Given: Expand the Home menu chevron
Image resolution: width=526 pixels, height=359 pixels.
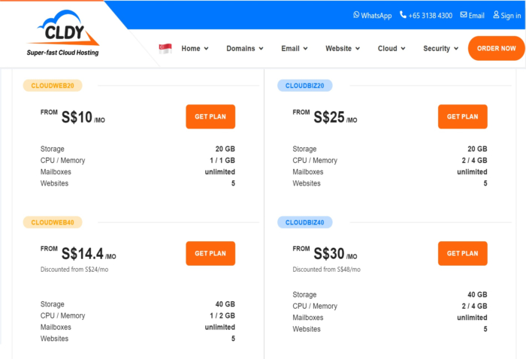Looking at the screenshot, I should pos(207,49).
